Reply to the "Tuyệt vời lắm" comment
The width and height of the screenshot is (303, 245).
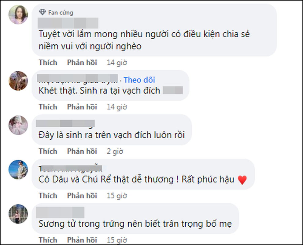point(82,62)
